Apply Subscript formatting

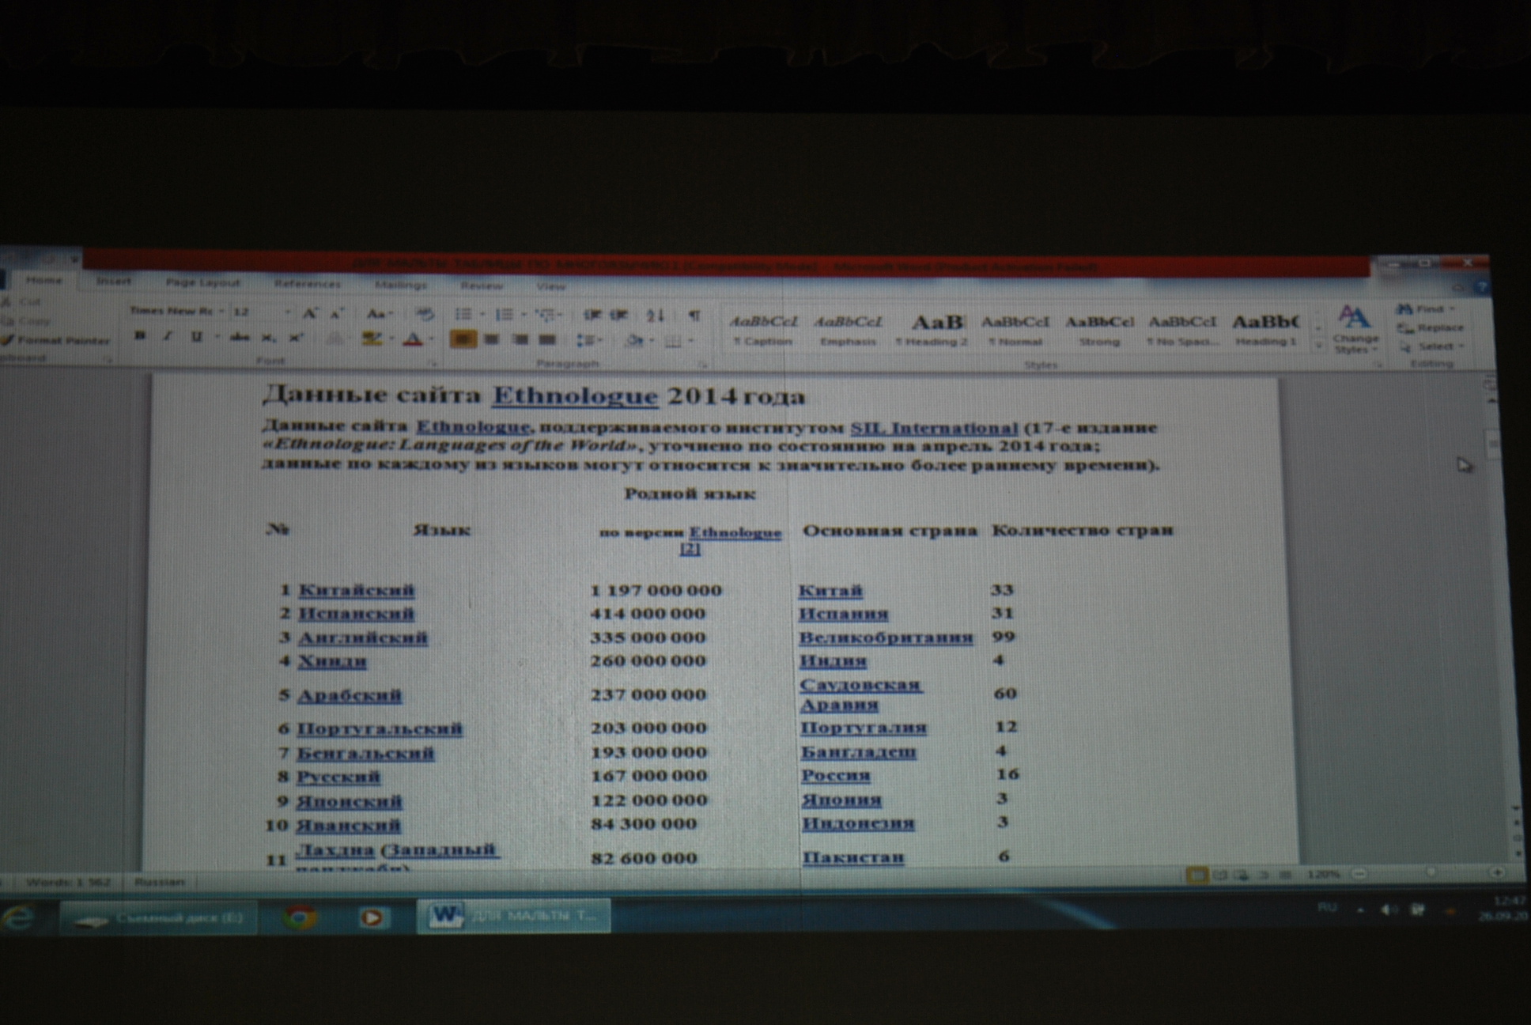(269, 338)
